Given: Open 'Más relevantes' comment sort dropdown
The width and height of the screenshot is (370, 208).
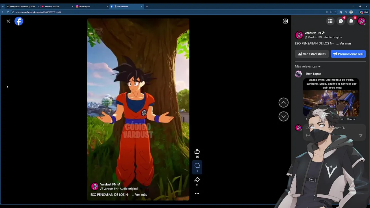Looking at the screenshot, I should click(x=308, y=66).
